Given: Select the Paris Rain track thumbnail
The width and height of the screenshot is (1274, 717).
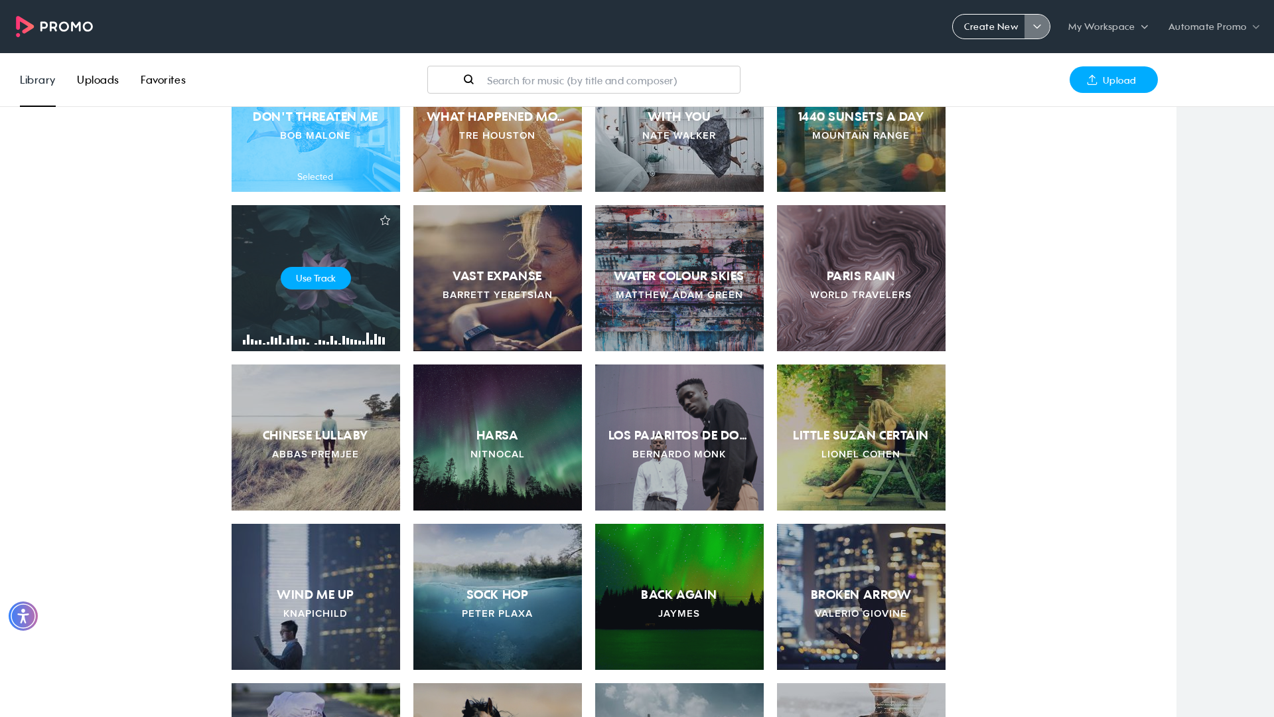Looking at the screenshot, I should click(x=861, y=278).
